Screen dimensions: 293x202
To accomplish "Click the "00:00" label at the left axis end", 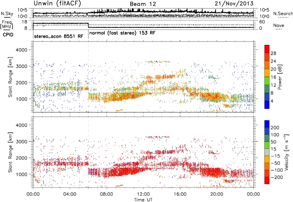I will tap(33, 194).
